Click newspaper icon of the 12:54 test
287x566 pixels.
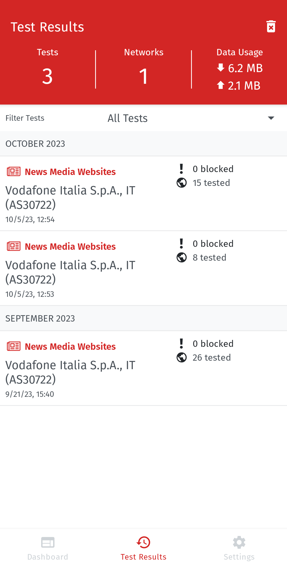14,172
